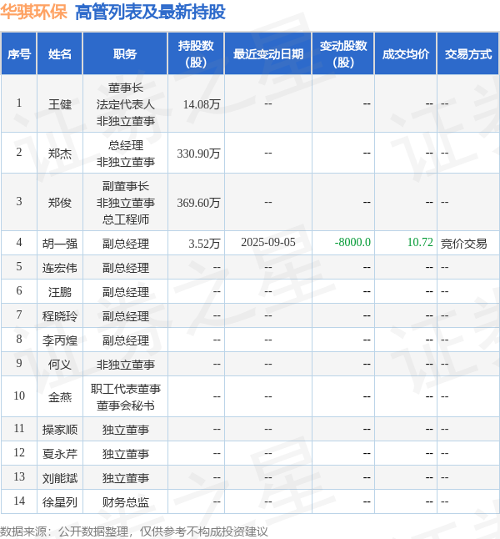The width and height of the screenshot is (500, 539).
Task: Click 郑俊's position cell 副董事长 总工程师
Action: click(x=126, y=203)
